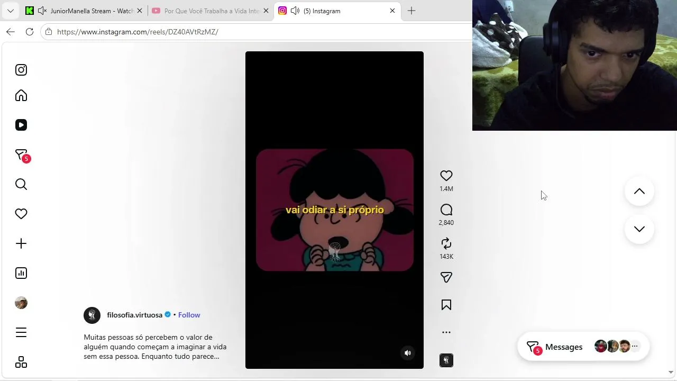View site information icon beside the URL
The height and width of the screenshot is (381, 677).
pos(49,32)
